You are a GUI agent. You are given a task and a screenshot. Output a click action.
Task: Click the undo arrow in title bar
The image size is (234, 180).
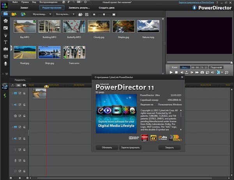pyautogui.click(x=69, y=2)
